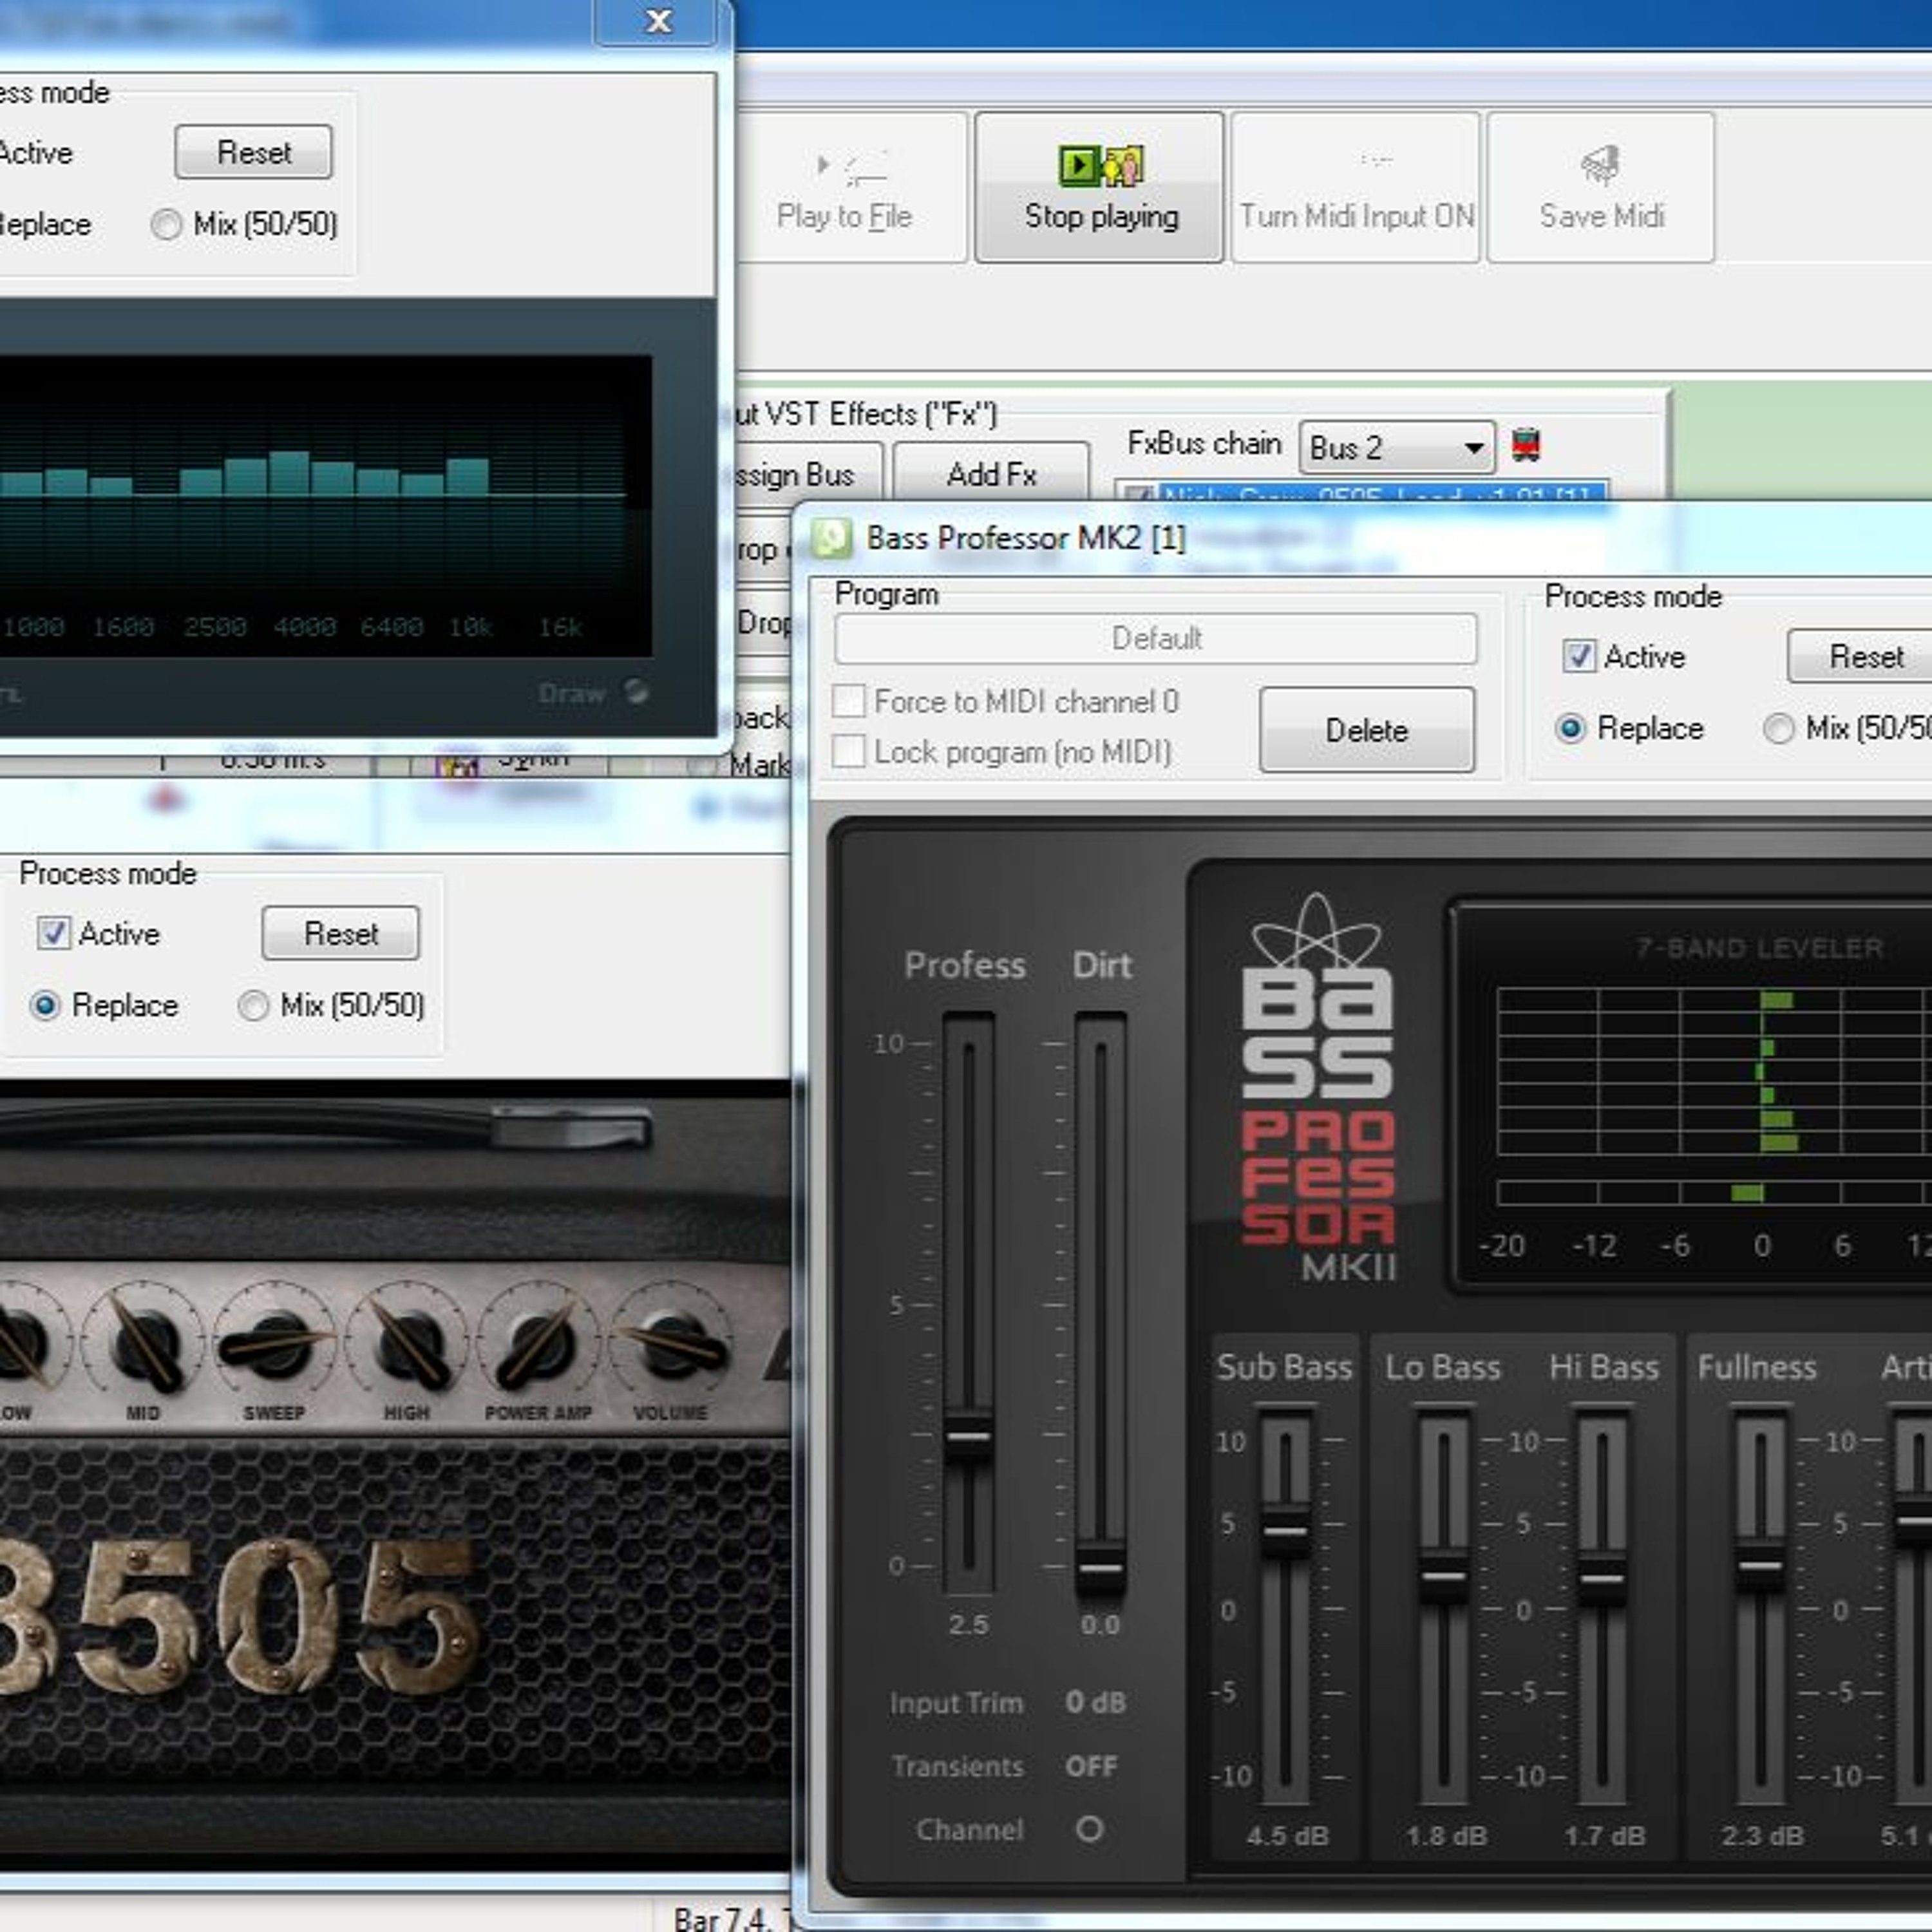
Task: Click the HIGH knob on the 3505 amp
Action: 408,1343
